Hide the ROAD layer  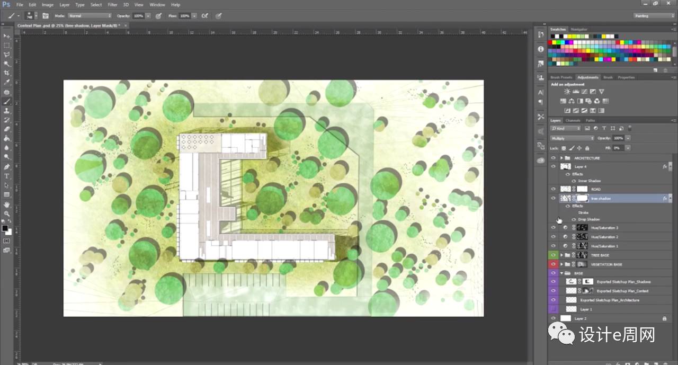coord(554,189)
